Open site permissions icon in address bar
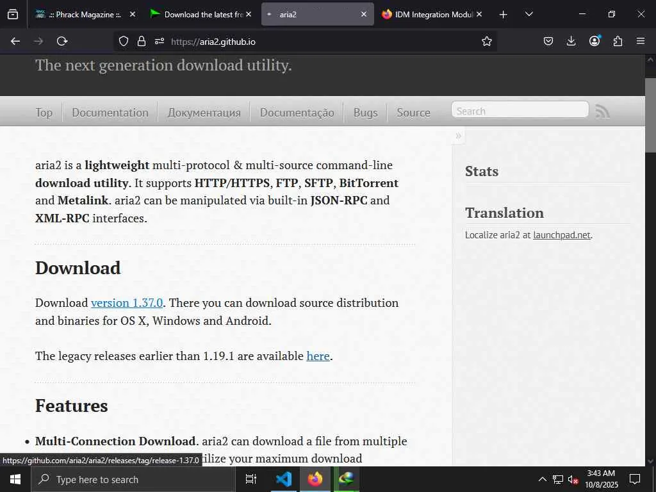 160,41
